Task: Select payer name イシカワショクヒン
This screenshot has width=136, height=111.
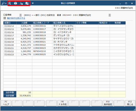Action: click(x=64, y=54)
